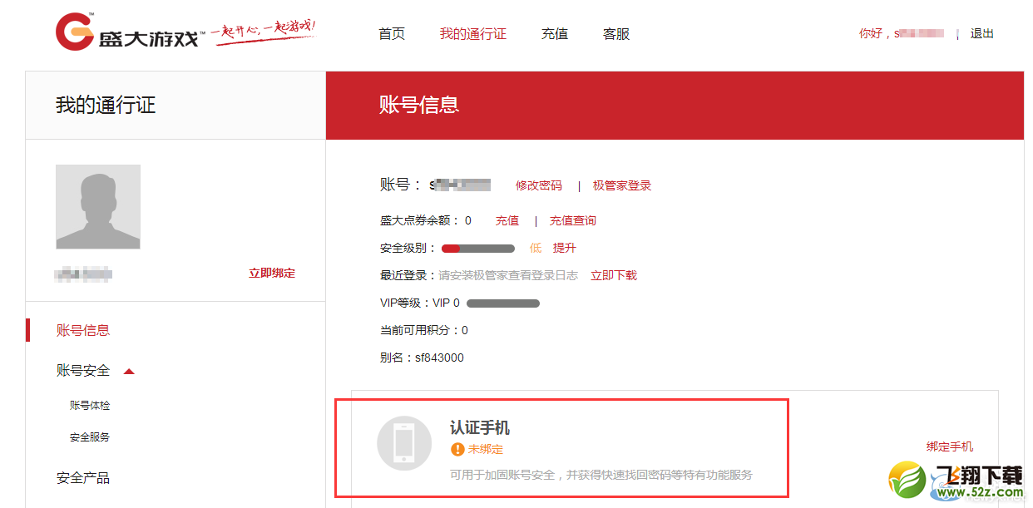Open the 首页 navigation tab
Viewport: 1033px width, 508px height.
coord(392,34)
